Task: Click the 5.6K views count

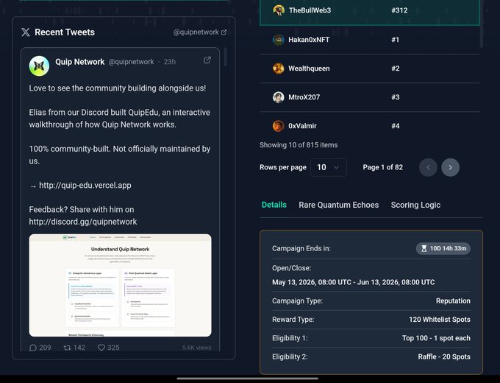Action: (x=197, y=348)
